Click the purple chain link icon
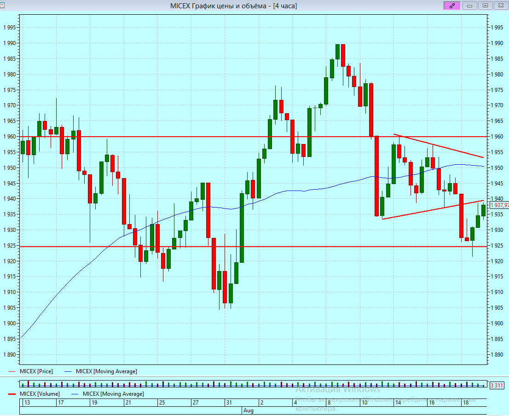 (x=452, y=6)
